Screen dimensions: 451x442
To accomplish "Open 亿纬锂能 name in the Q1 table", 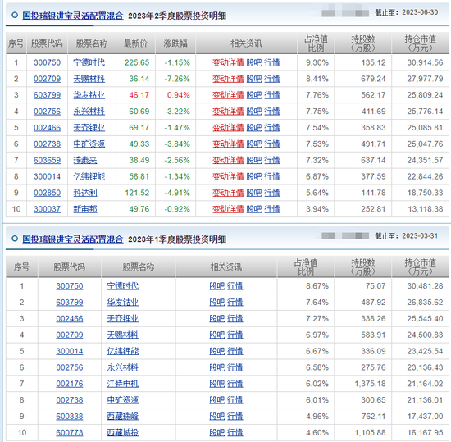I will coord(123,351).
